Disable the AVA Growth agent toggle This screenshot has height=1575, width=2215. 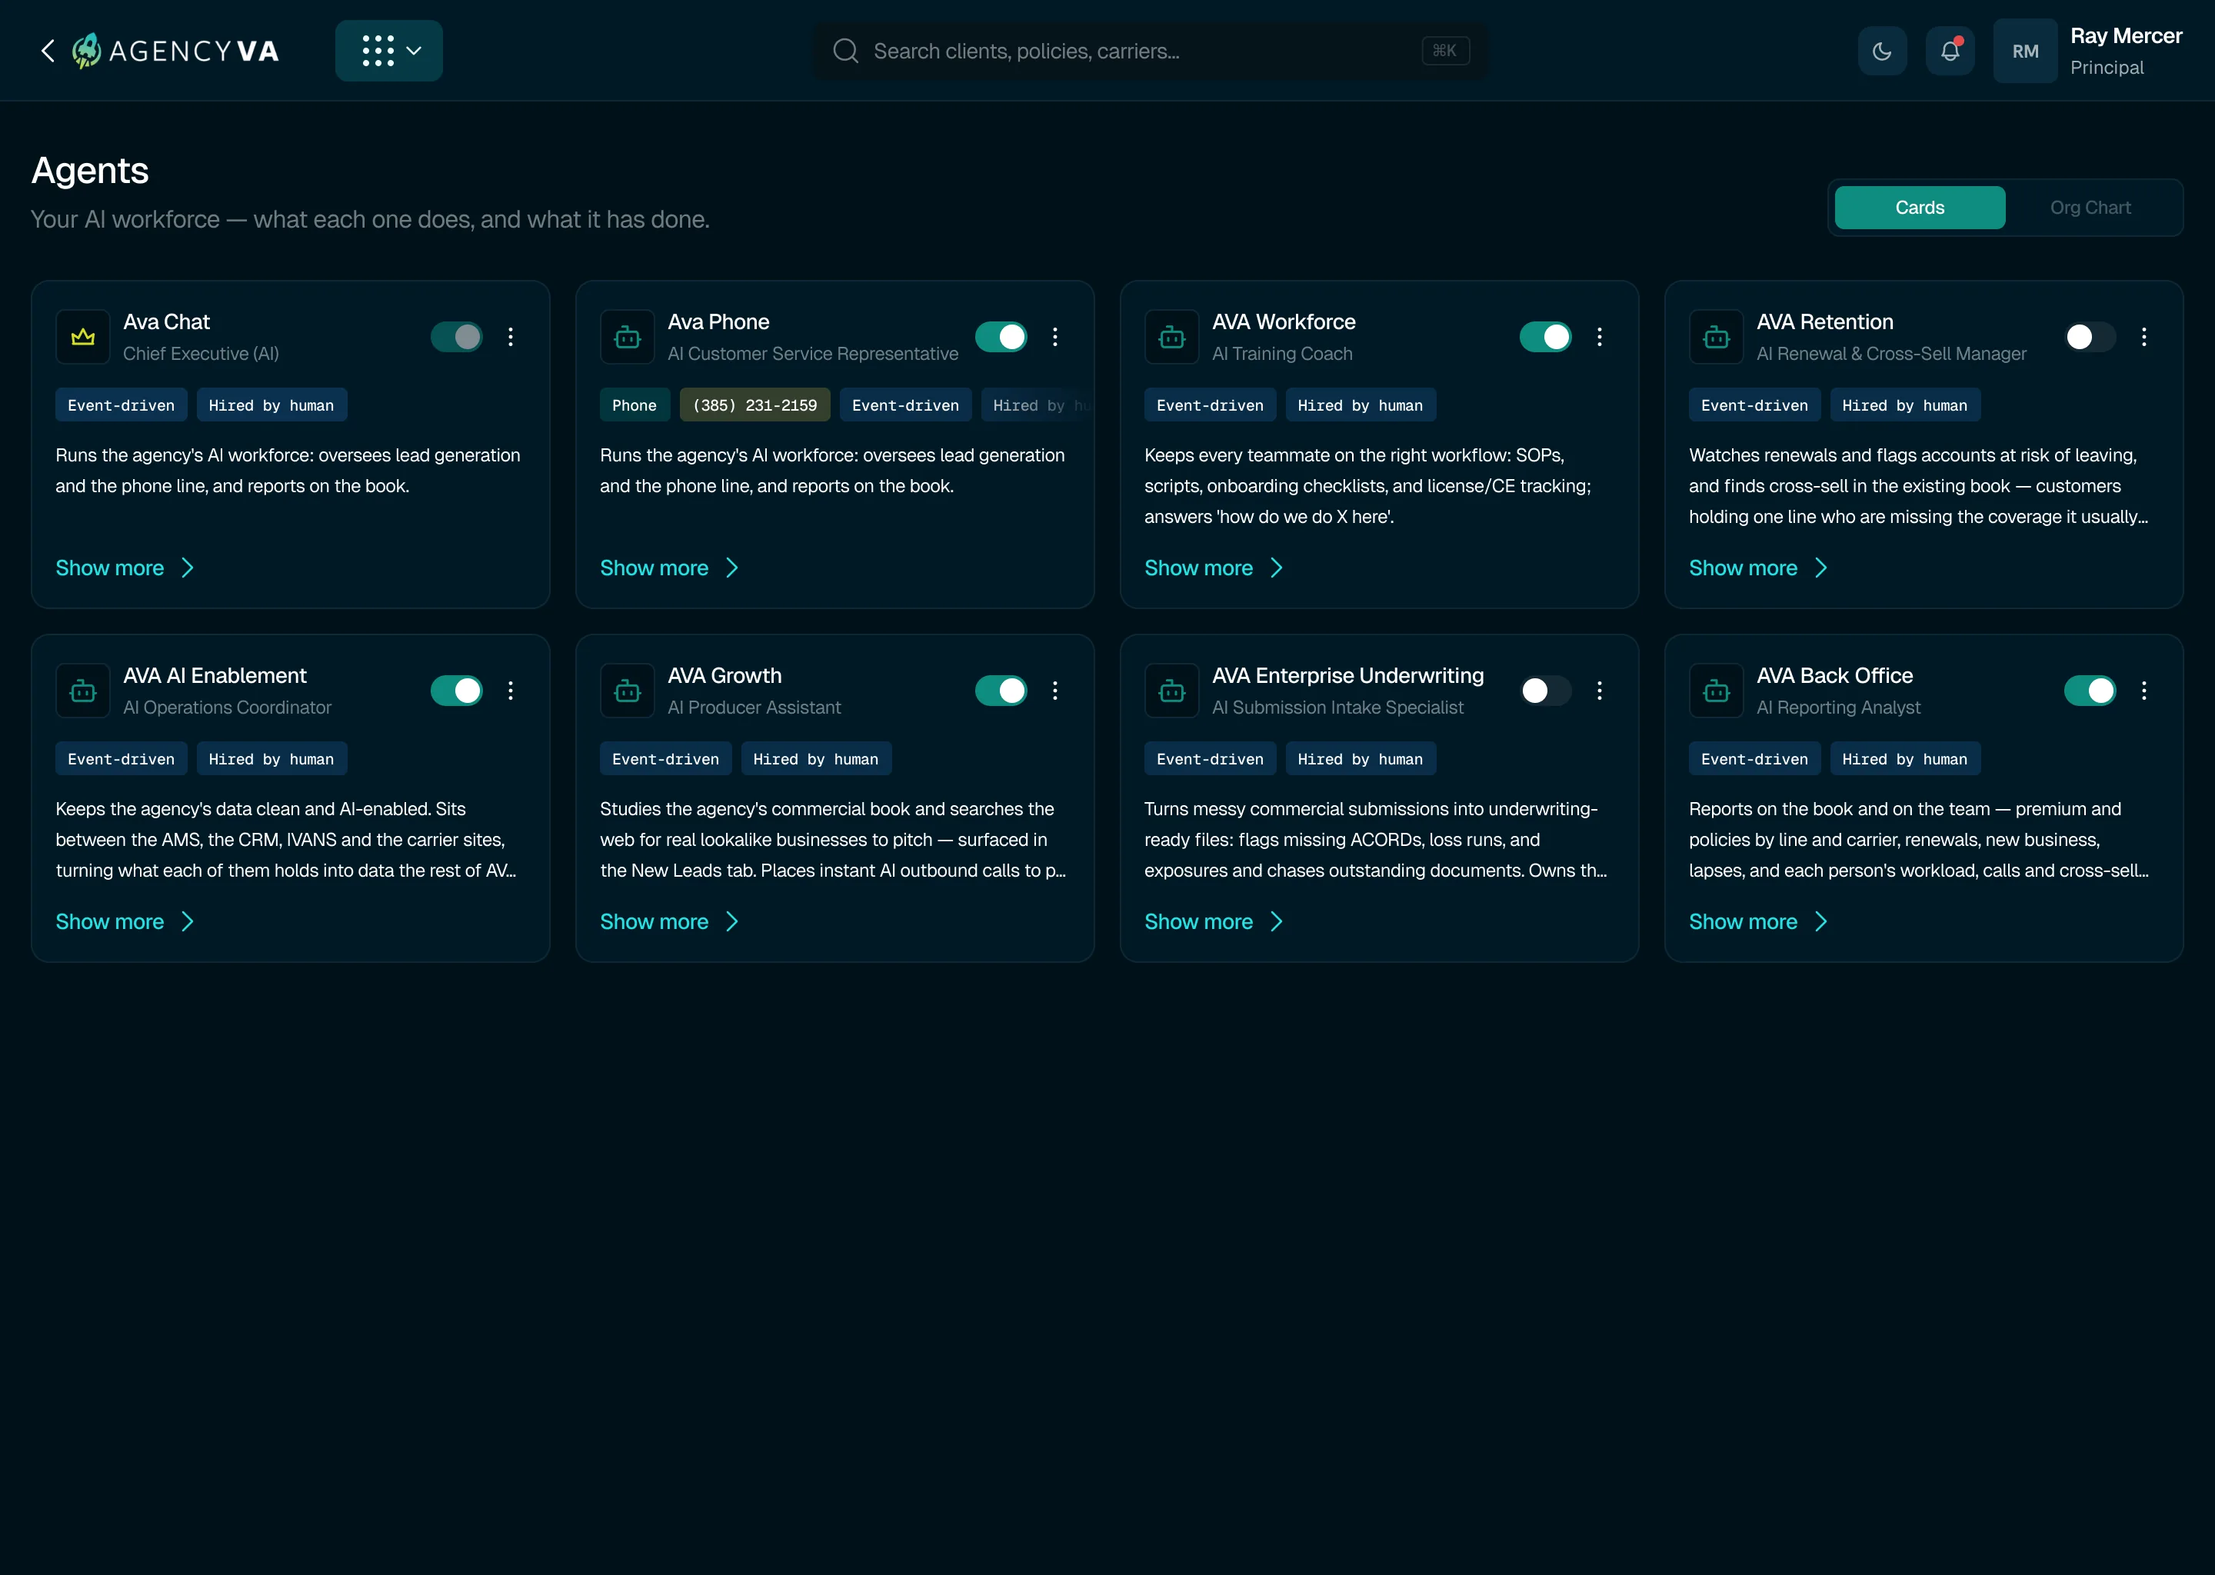pyautogui.click(x=1001, y=691)
